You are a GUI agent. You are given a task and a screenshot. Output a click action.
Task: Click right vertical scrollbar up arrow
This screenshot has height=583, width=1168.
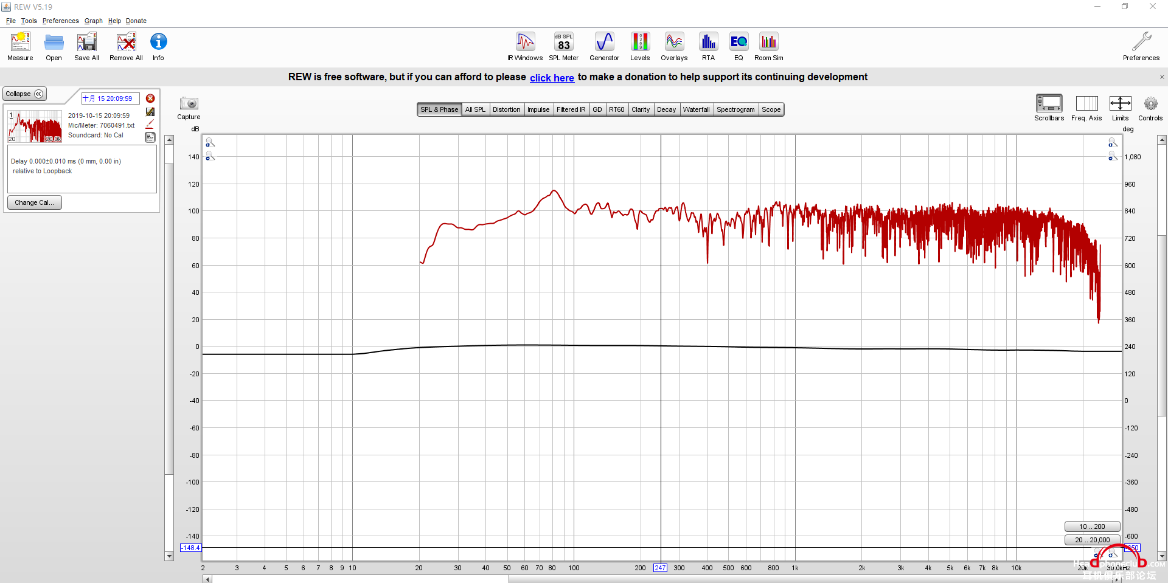(x=1162, y=140)
